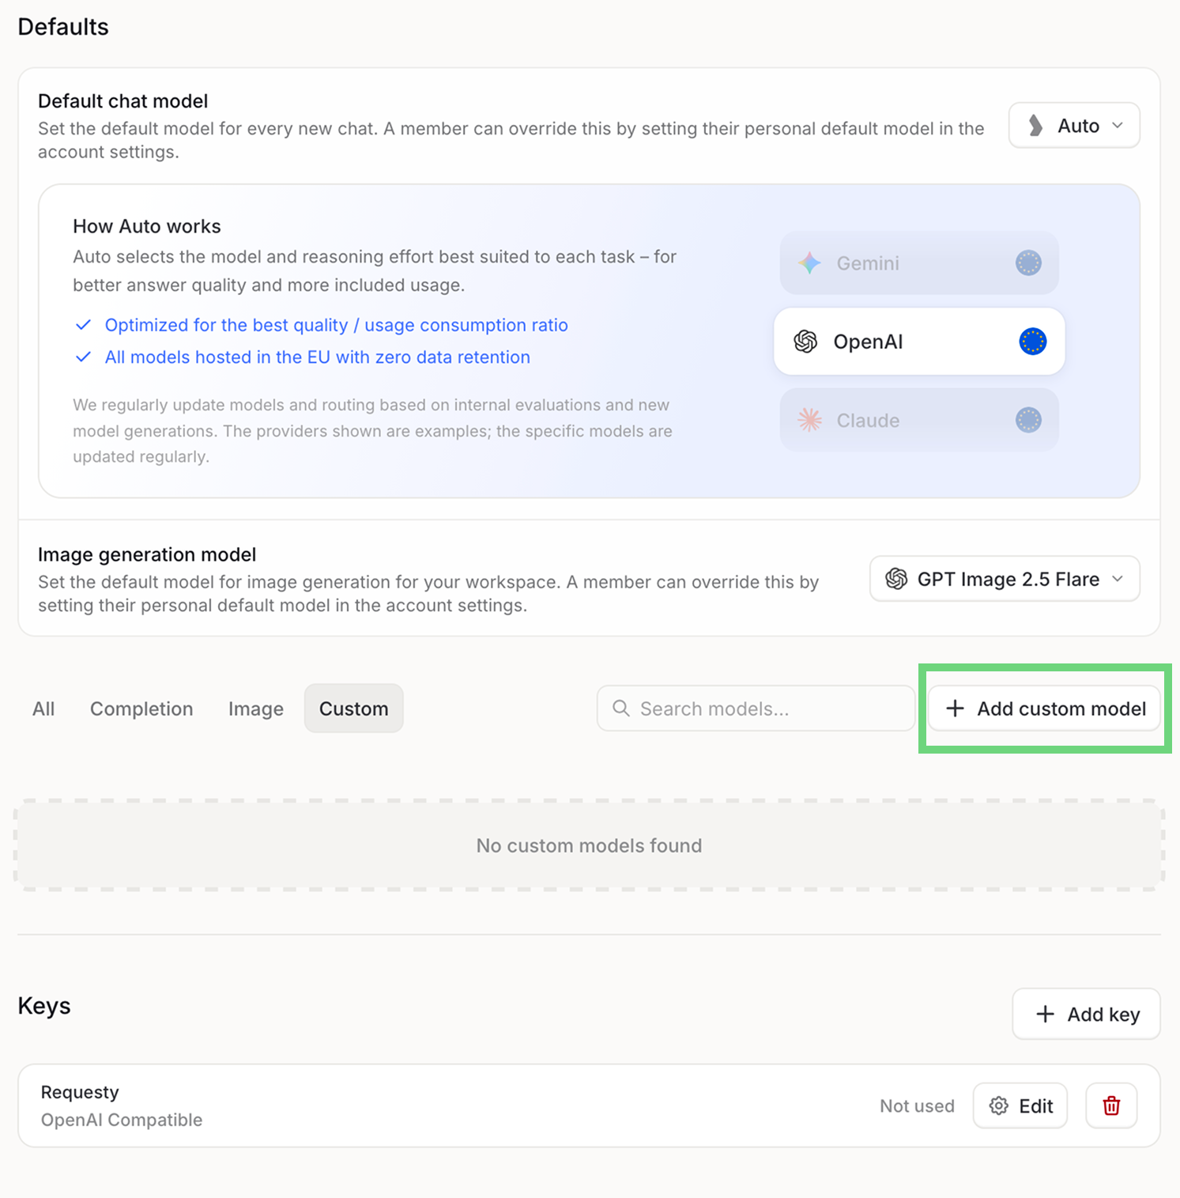
Task: Click the Claude starburst icon
Action: pos(809,420)
